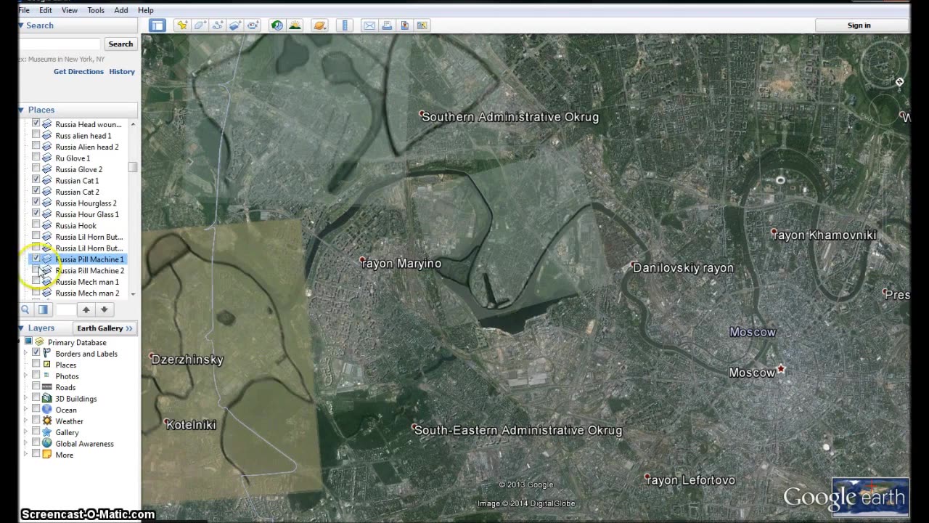
Task: Open the Get Directions link
Action: (78, 72)
